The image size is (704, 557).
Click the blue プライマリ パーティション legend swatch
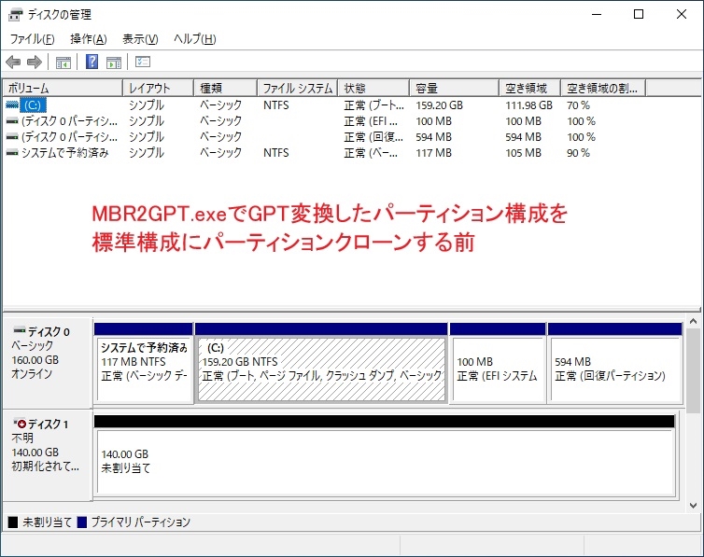(x=82, y=522)
